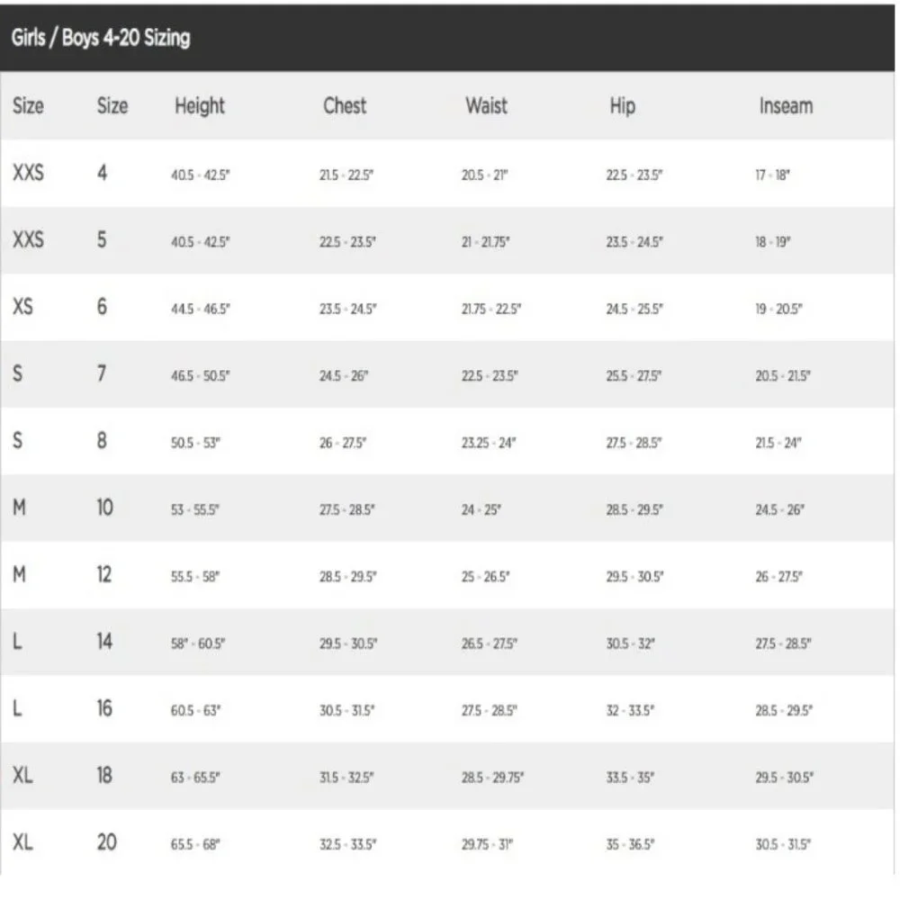The width and height of the screenshot is (900, 900).
Task: Select inseam value 17 - 18"
Action: [772, 175]
